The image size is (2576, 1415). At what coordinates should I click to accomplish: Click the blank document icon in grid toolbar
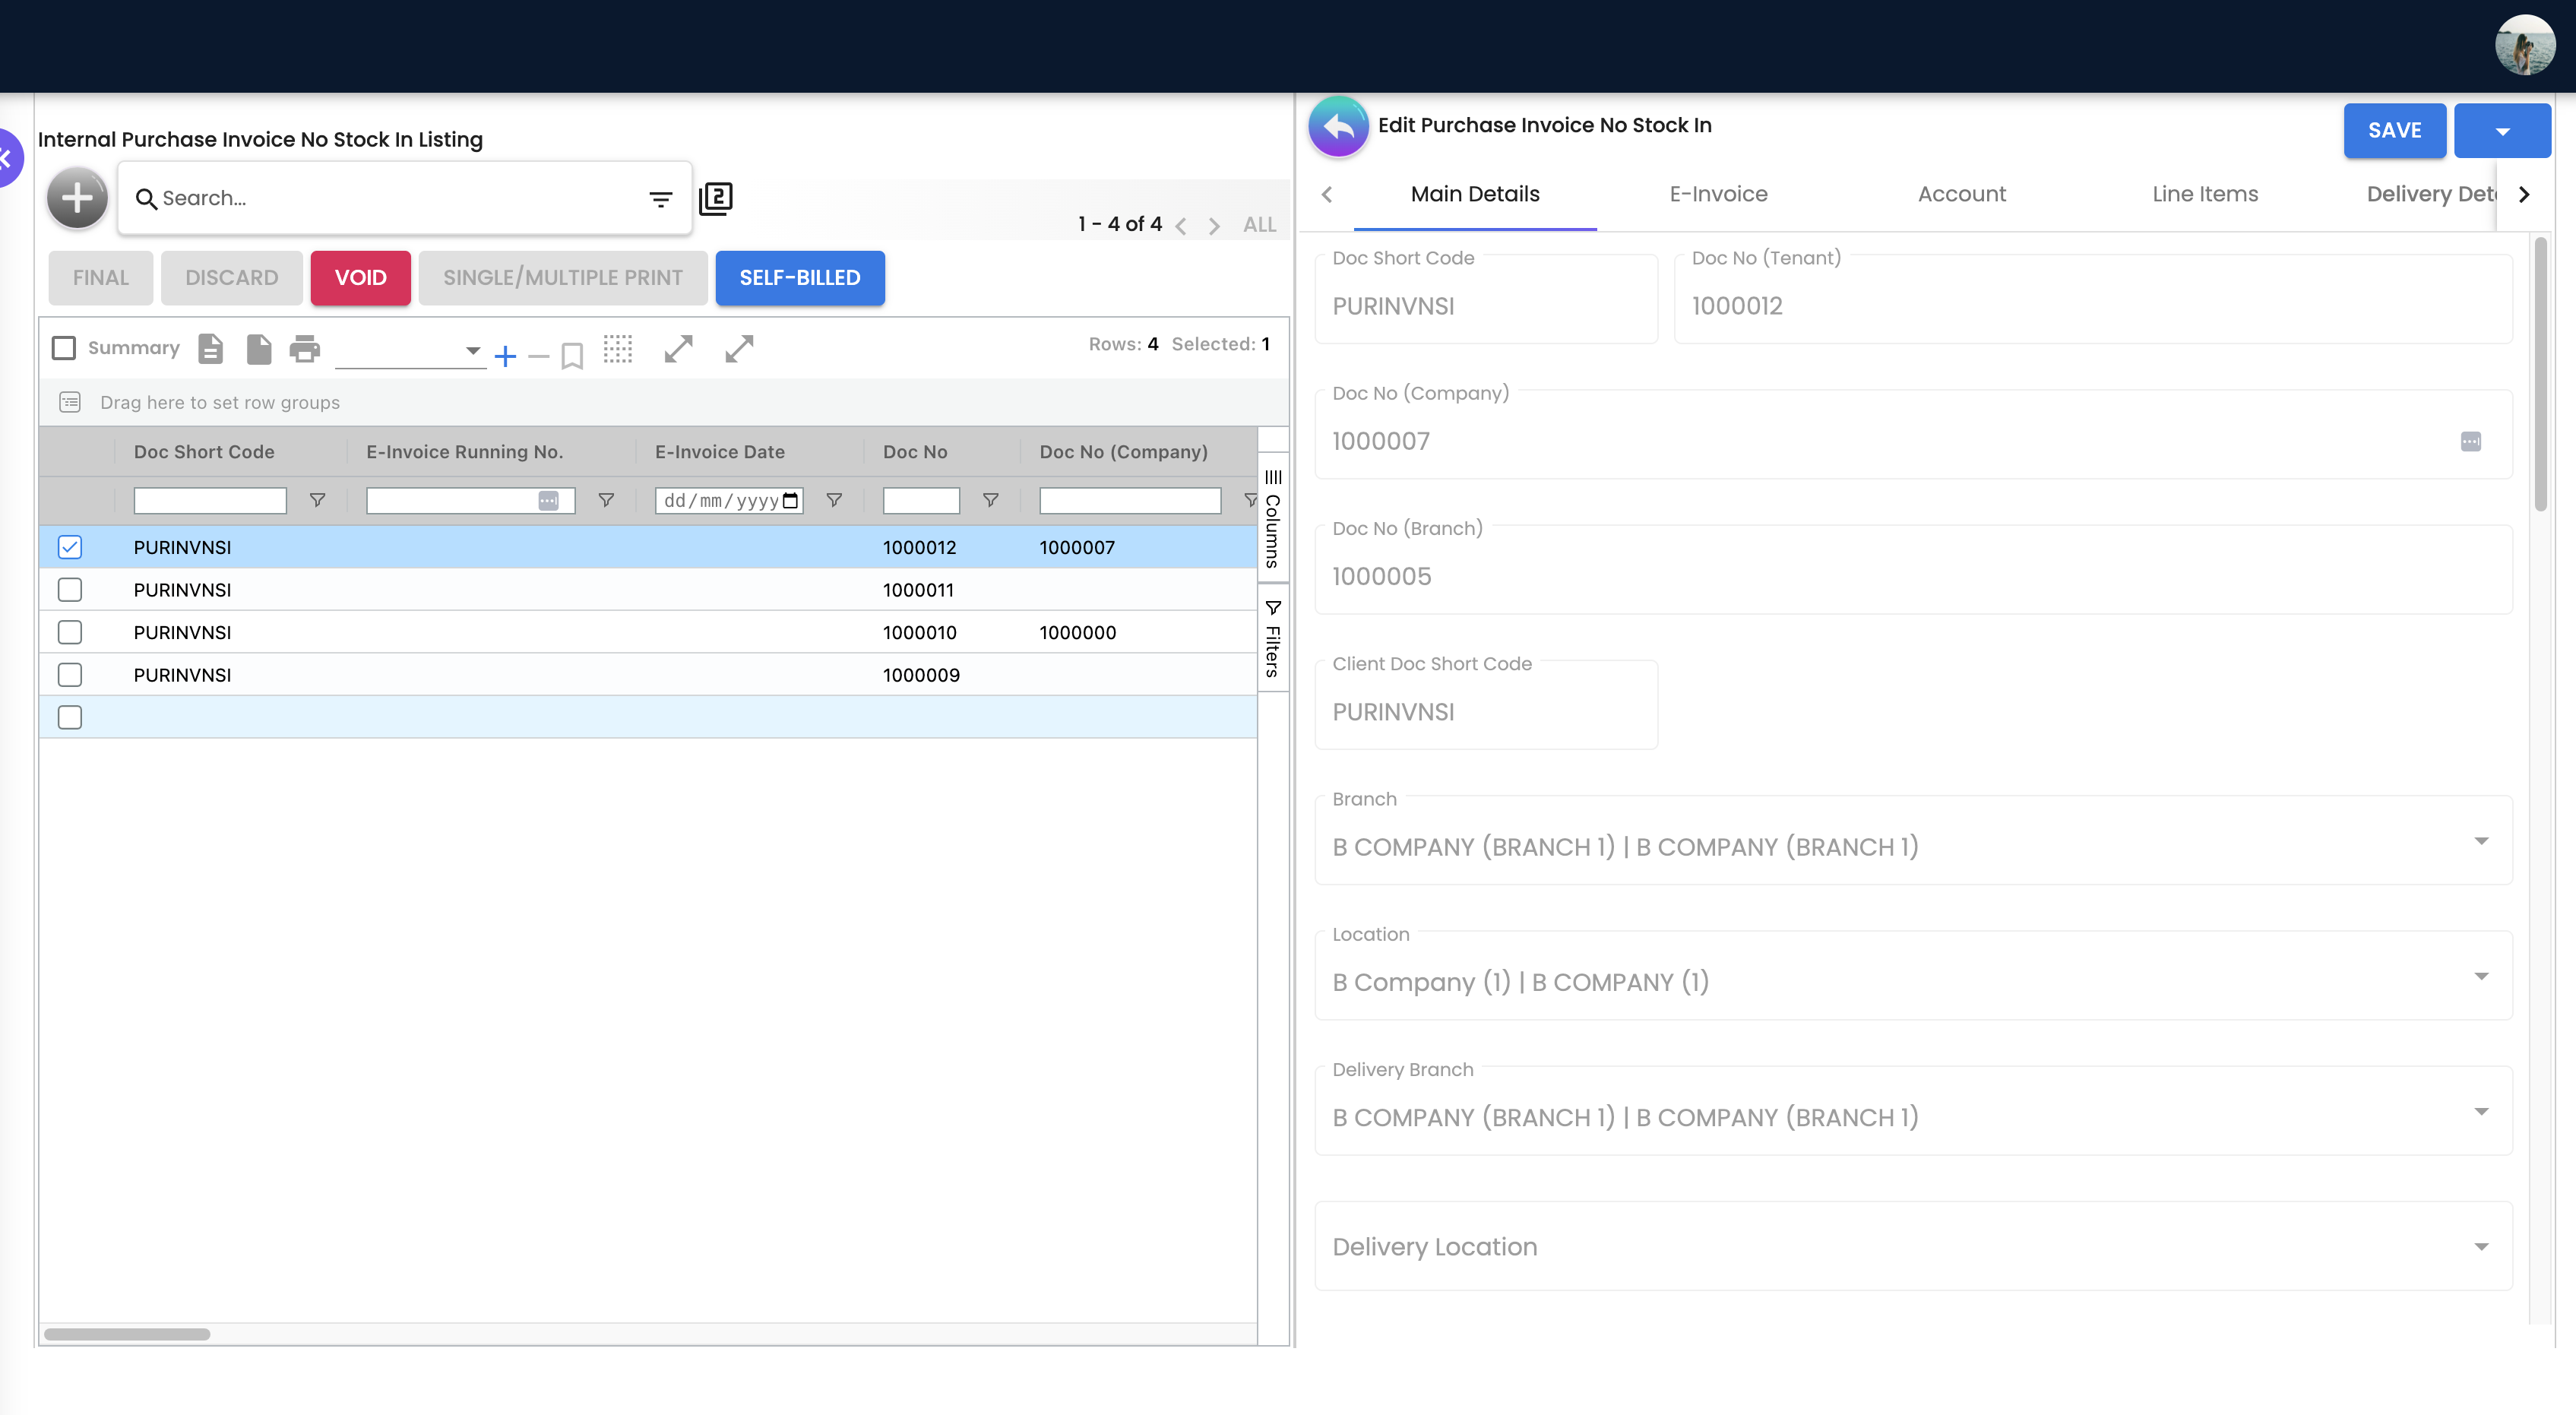258,348
